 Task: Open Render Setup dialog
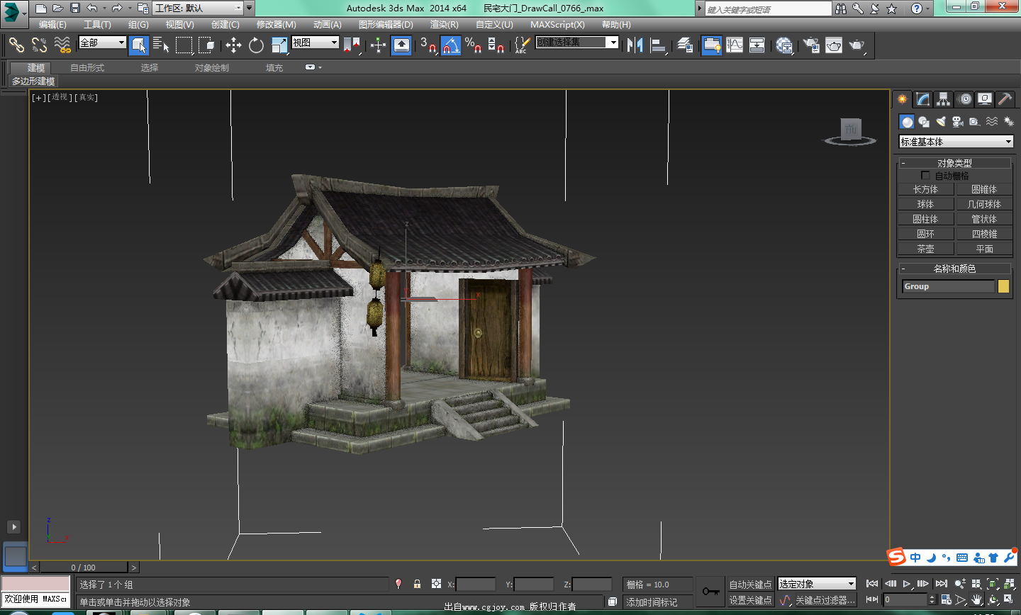point(811,45)
